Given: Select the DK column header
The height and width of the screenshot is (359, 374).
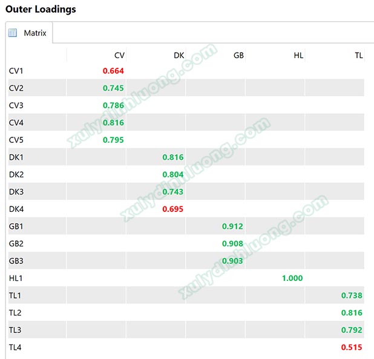Looking at the screenshot, I should point(179,55).
